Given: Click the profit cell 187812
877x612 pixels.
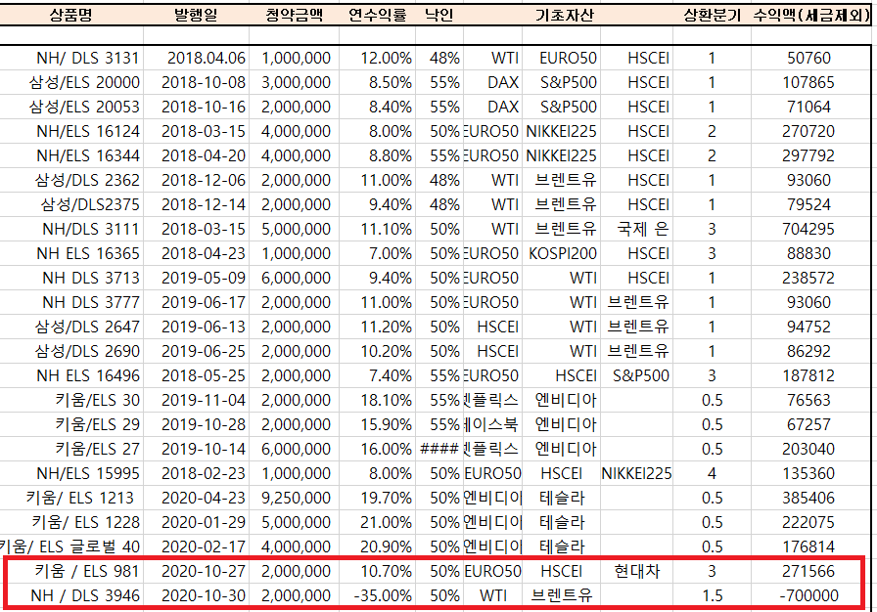Looking at the screenshot, I should (811, 375).
